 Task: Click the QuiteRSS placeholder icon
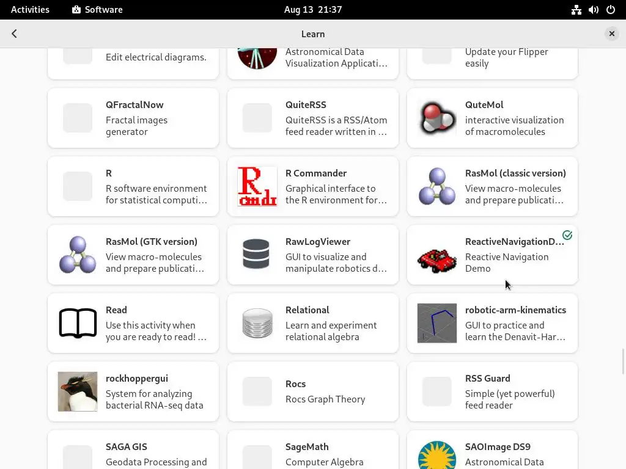pos(257,118)
